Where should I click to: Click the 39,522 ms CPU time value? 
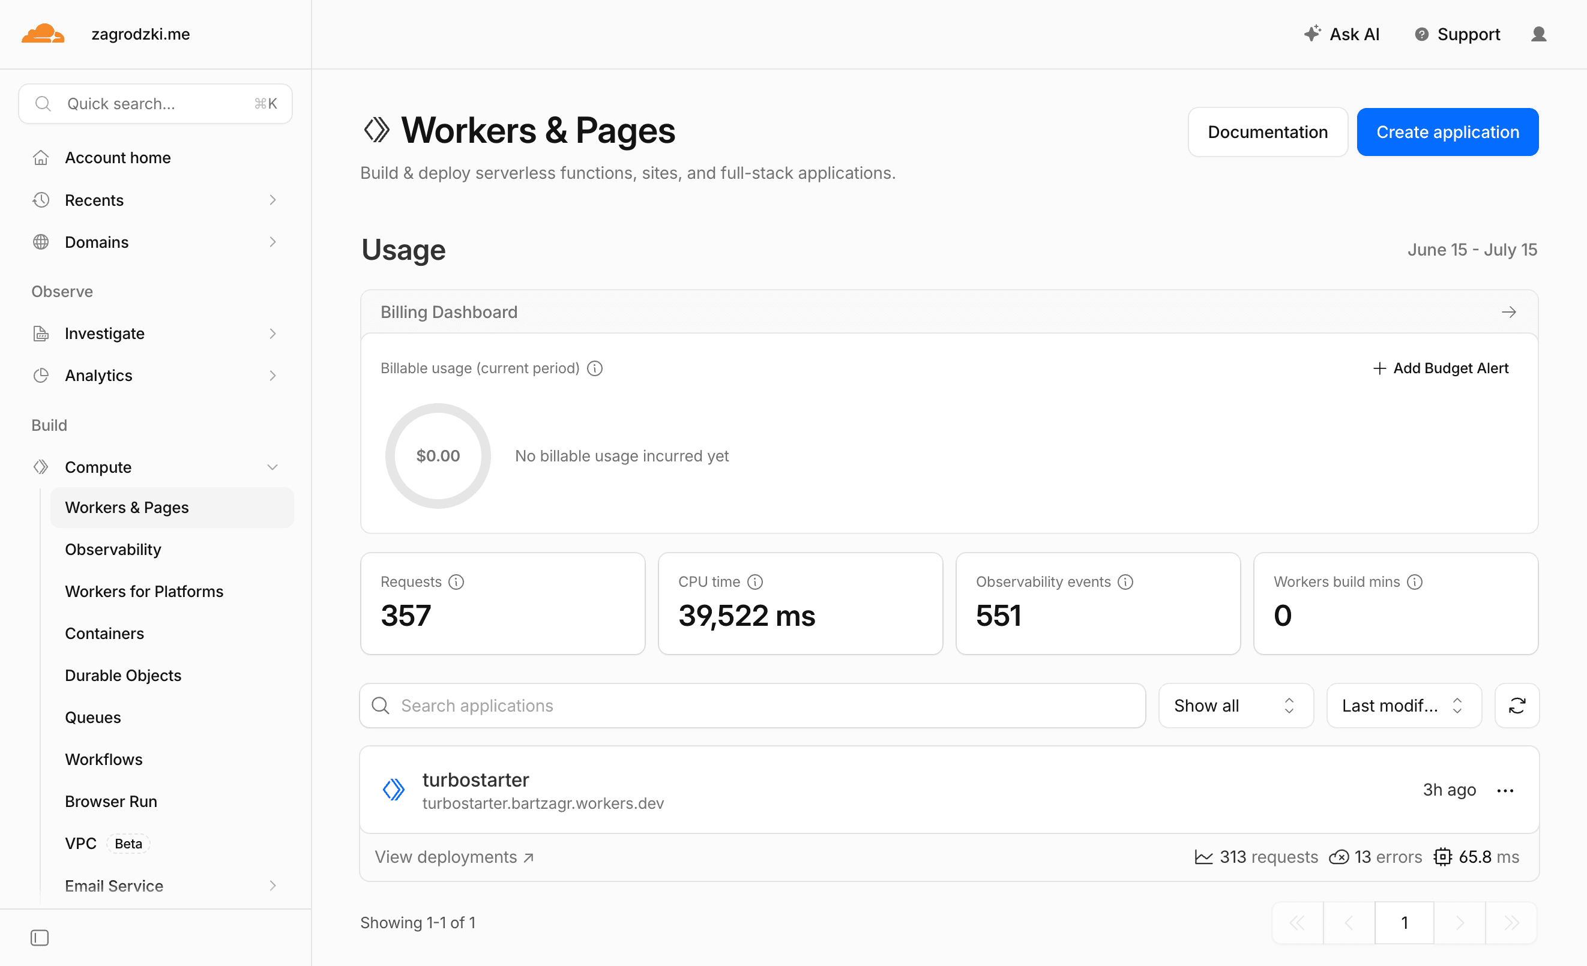coord(747,616)
